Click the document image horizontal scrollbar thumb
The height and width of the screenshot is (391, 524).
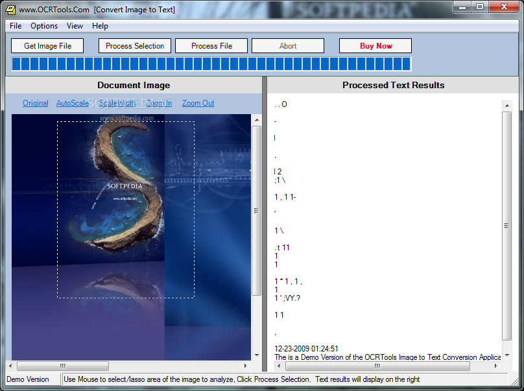63,366
